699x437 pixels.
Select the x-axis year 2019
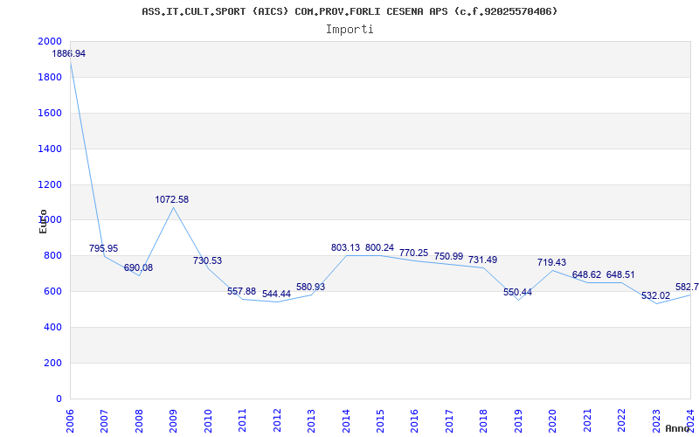click(x=518, y=420)
